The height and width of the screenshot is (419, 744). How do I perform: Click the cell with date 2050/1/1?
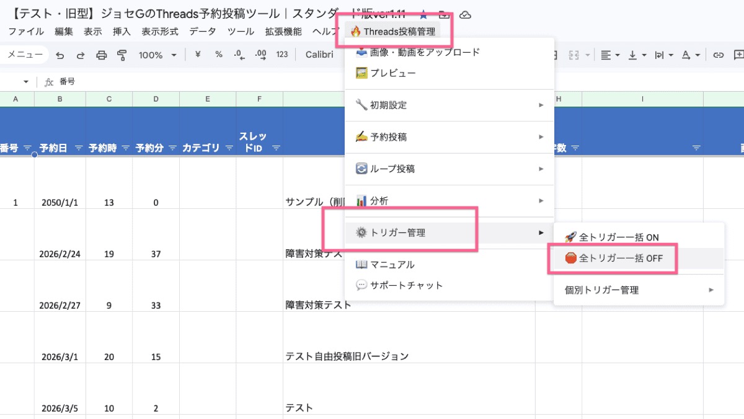(60, 183)
